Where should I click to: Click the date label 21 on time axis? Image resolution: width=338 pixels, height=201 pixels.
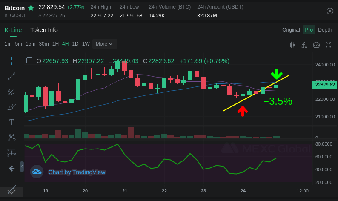click(125, 191)
